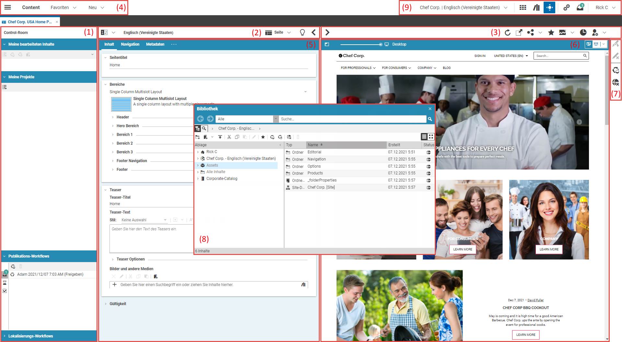The image size is (622, 342).
Task: Click the bookmark star in preview toolbar
Action: [551, 32]
